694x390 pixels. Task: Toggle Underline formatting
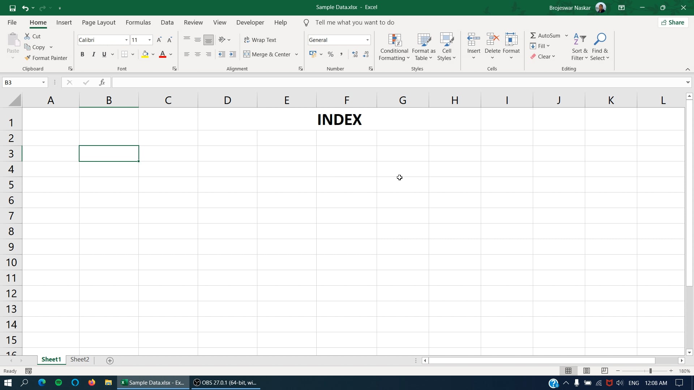[104, 54]
